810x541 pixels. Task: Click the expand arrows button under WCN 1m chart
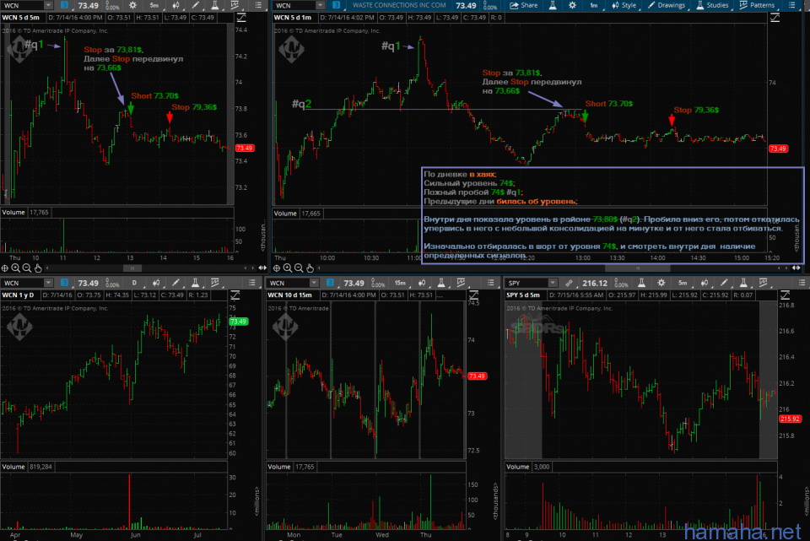click(796, 268)
